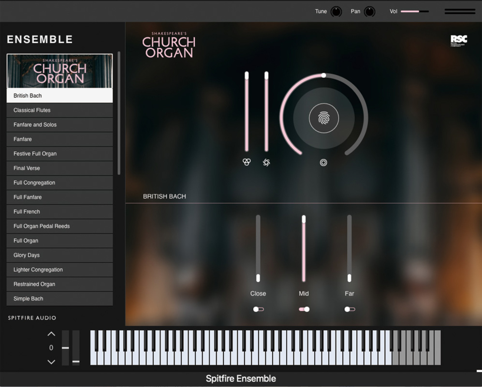Click the fingerprint icon in the center knob
482x387 pixels.
pos(324,118)
